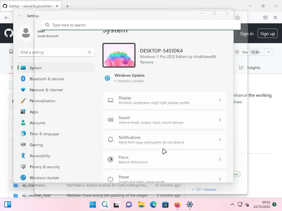Launch Microsoft Edge from taskbar

(x=153, y=204)
